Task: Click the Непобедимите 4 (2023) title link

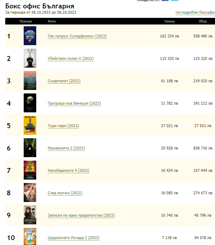Action: pos(68,171)
